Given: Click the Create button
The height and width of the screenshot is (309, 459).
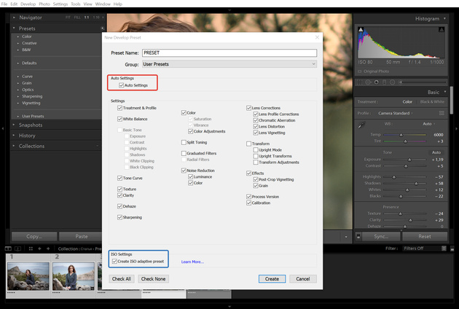Looking at the screenshot, I should (272, 278).
